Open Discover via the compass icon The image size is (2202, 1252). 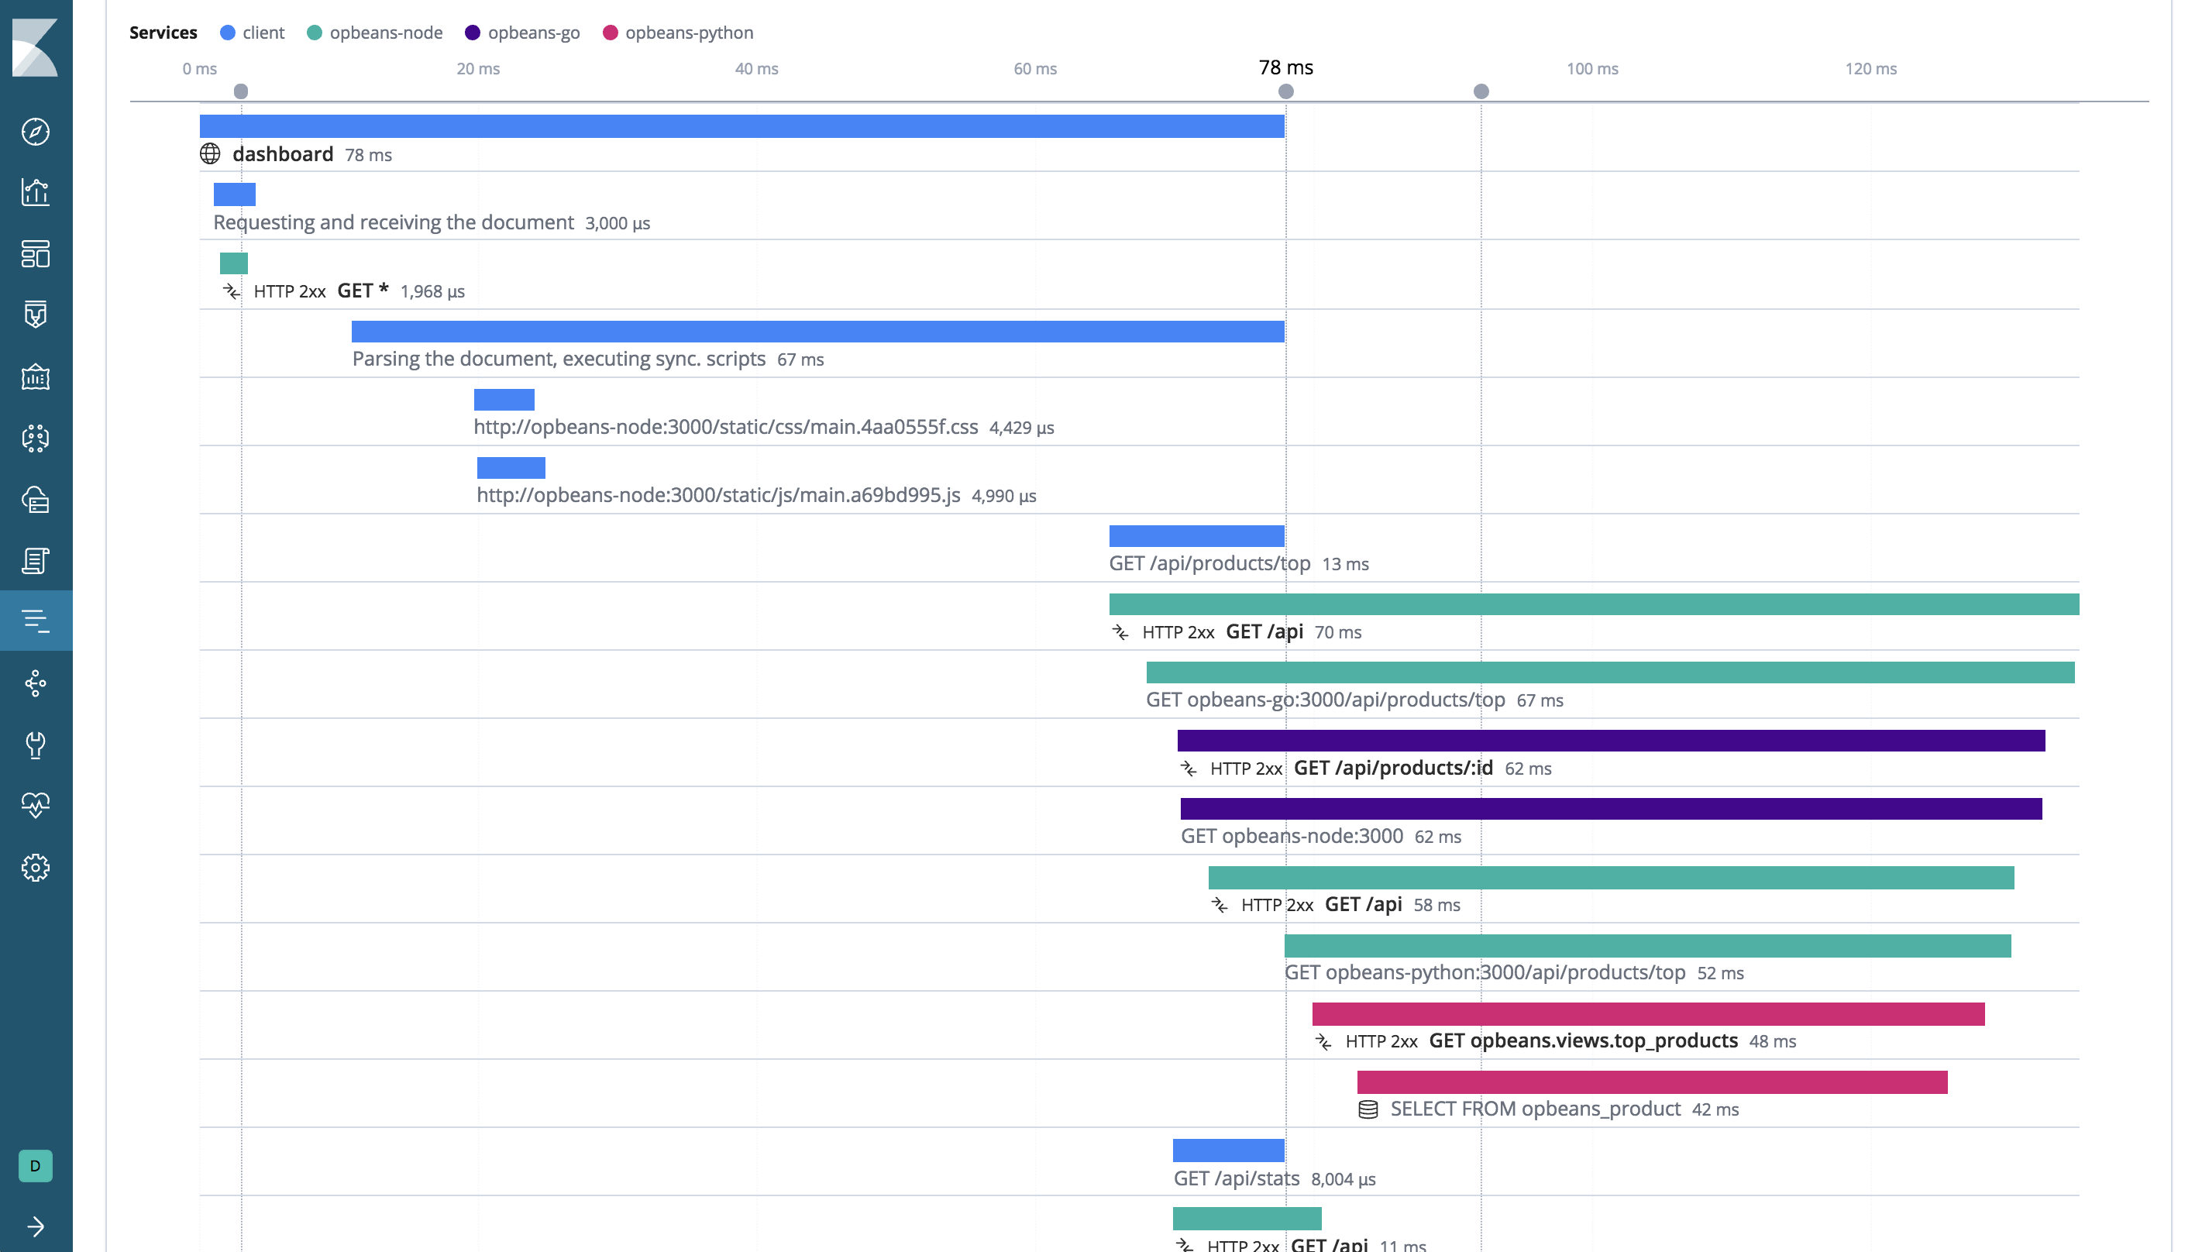pos(36,132)
